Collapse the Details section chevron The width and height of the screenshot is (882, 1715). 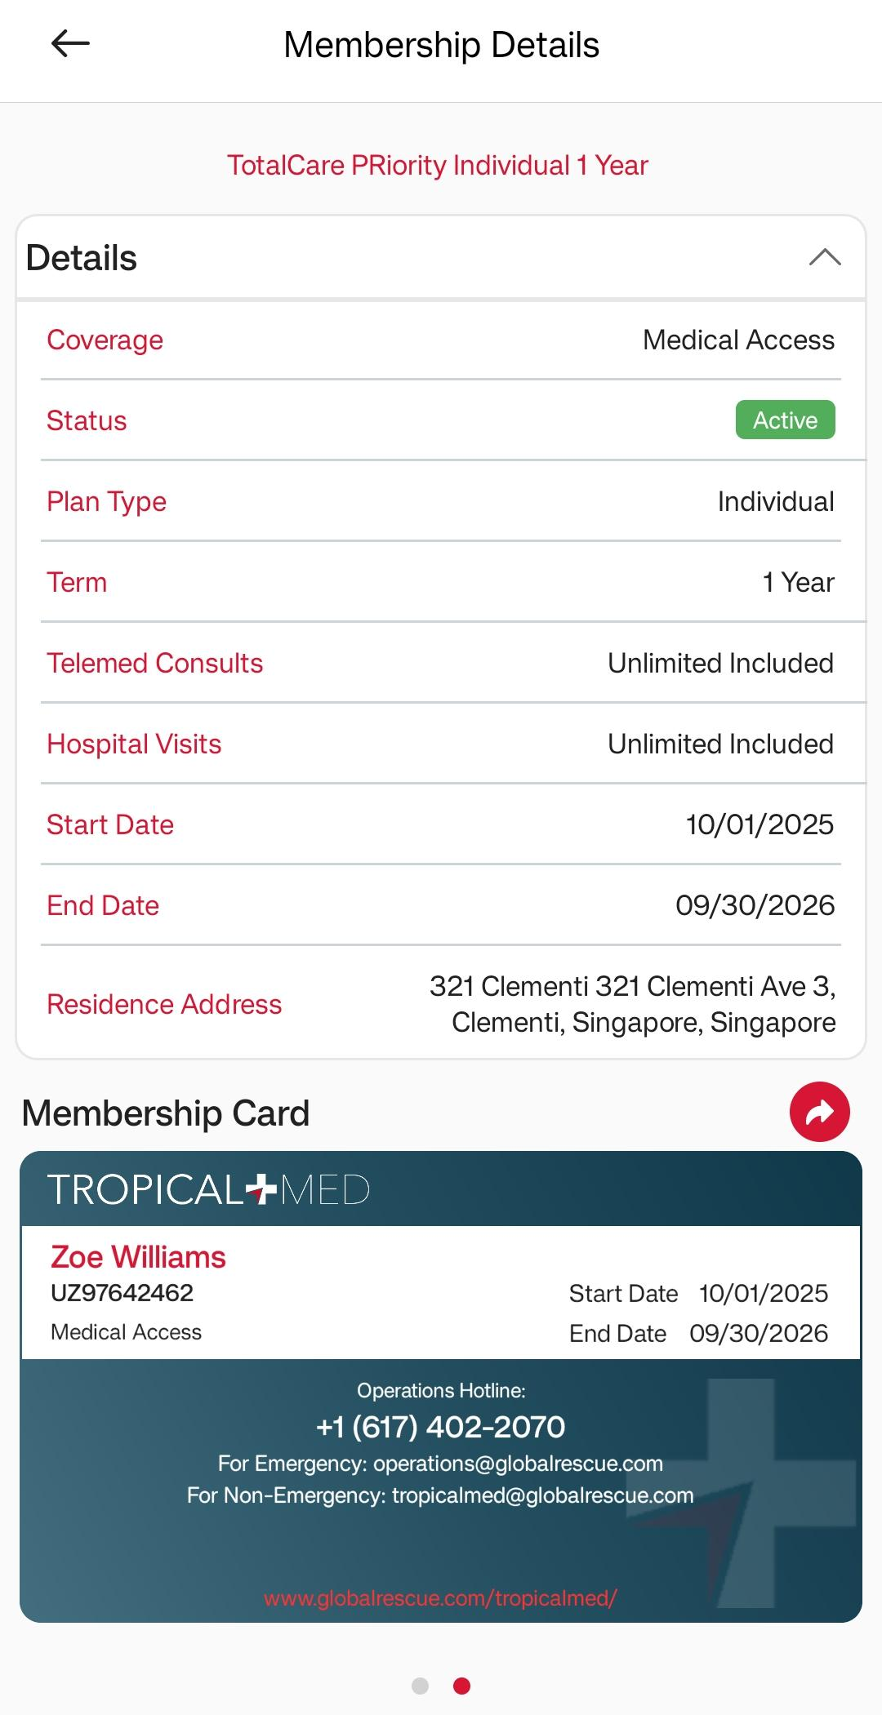825,258
